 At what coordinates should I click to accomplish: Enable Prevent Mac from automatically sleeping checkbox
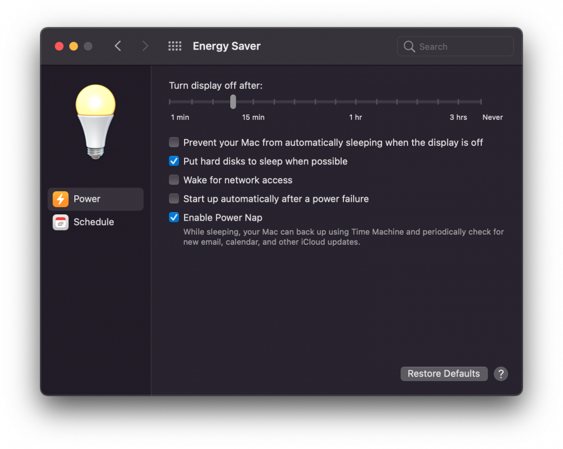click(x=174, y=142)
